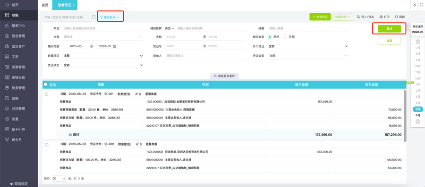The width and height of the screenshot is (425, 187).
Task: Open the 凭证状态 dropdown
Action: click(x=103, y=65)
